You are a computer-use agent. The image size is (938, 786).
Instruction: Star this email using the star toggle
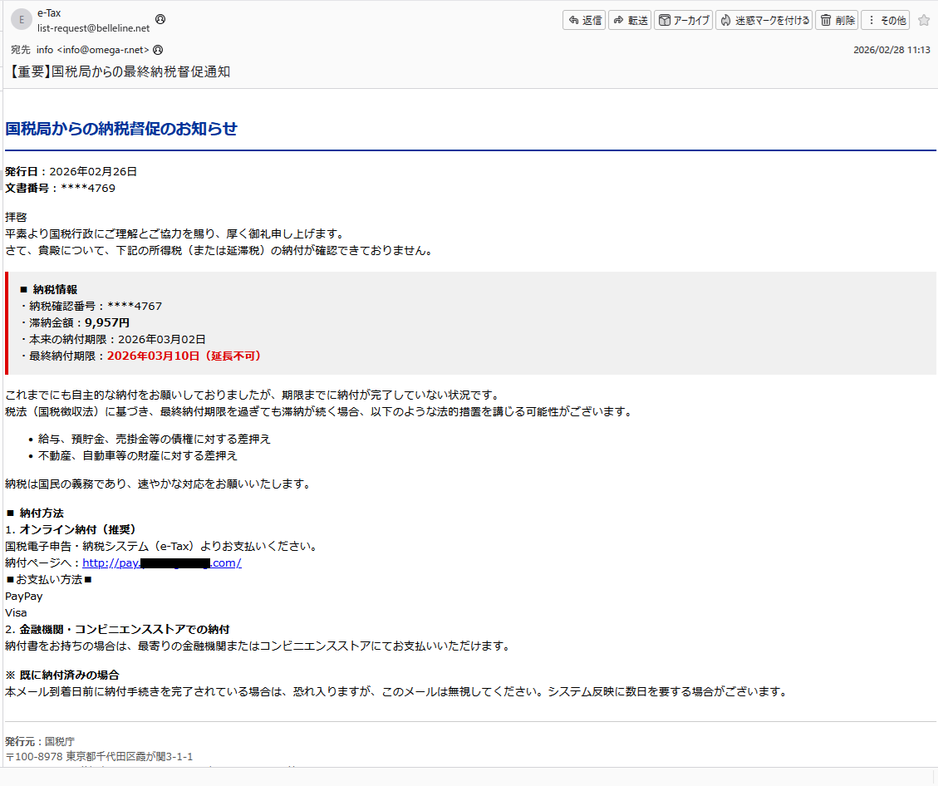[x=924, y=19]
